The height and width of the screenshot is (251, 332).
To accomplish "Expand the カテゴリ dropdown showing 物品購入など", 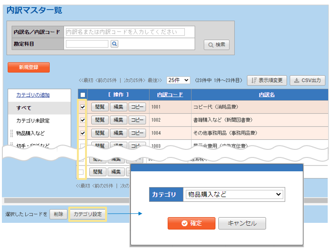I will click(x=234, y=195).
